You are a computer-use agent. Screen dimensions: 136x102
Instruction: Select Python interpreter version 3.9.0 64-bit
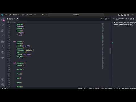click(x=117, y=89)
